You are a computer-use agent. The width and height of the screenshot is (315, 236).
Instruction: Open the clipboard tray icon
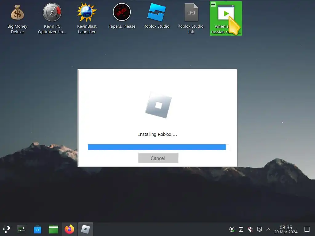coord(241,229)
